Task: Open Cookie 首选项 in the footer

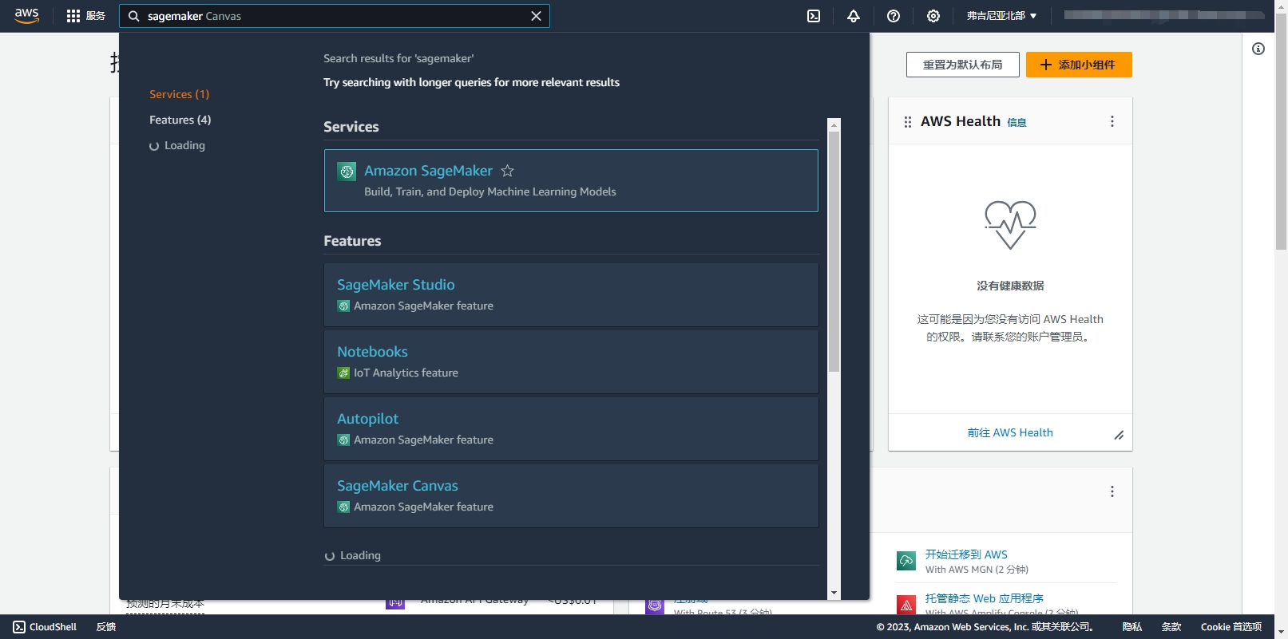Action: (x=1231, y=627)
